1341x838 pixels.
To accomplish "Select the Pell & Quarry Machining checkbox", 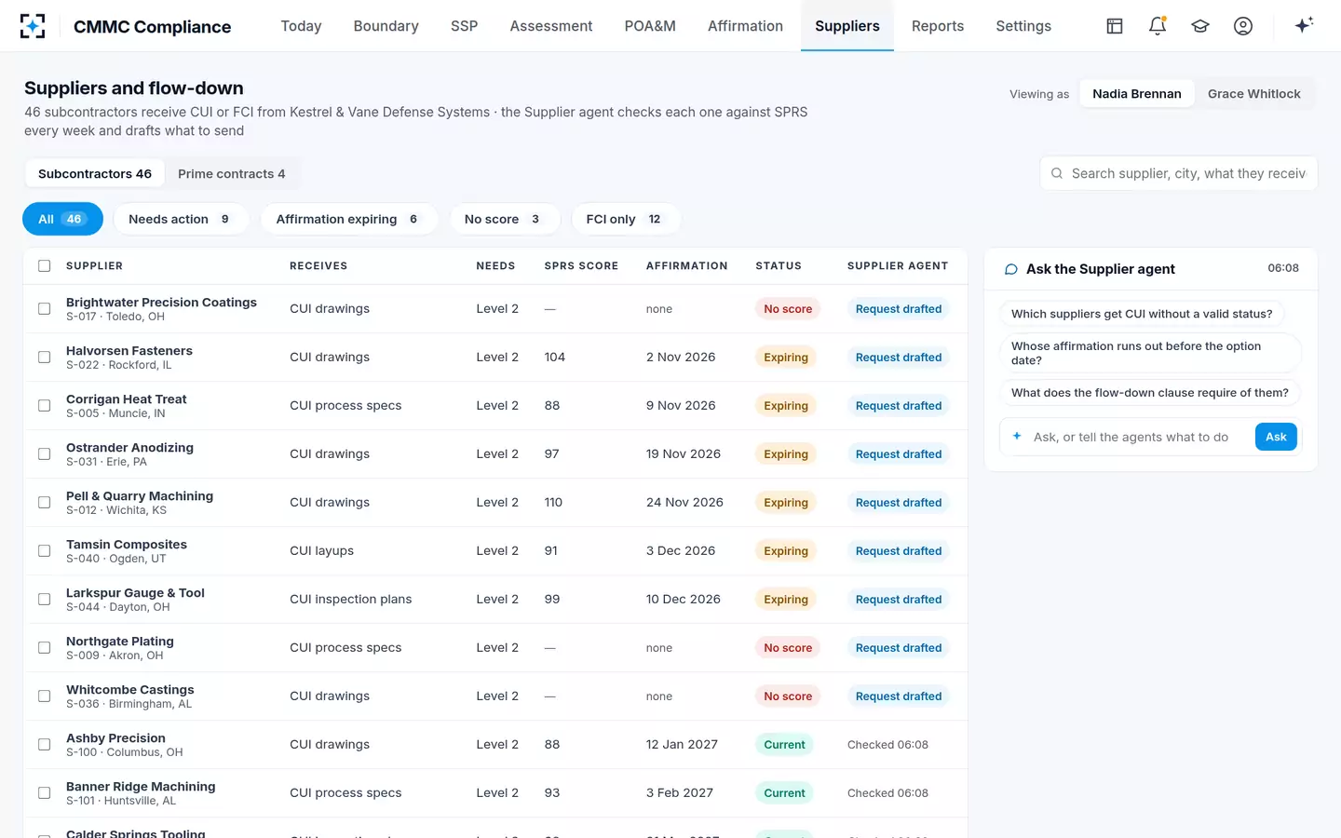I will click(44, 503).
